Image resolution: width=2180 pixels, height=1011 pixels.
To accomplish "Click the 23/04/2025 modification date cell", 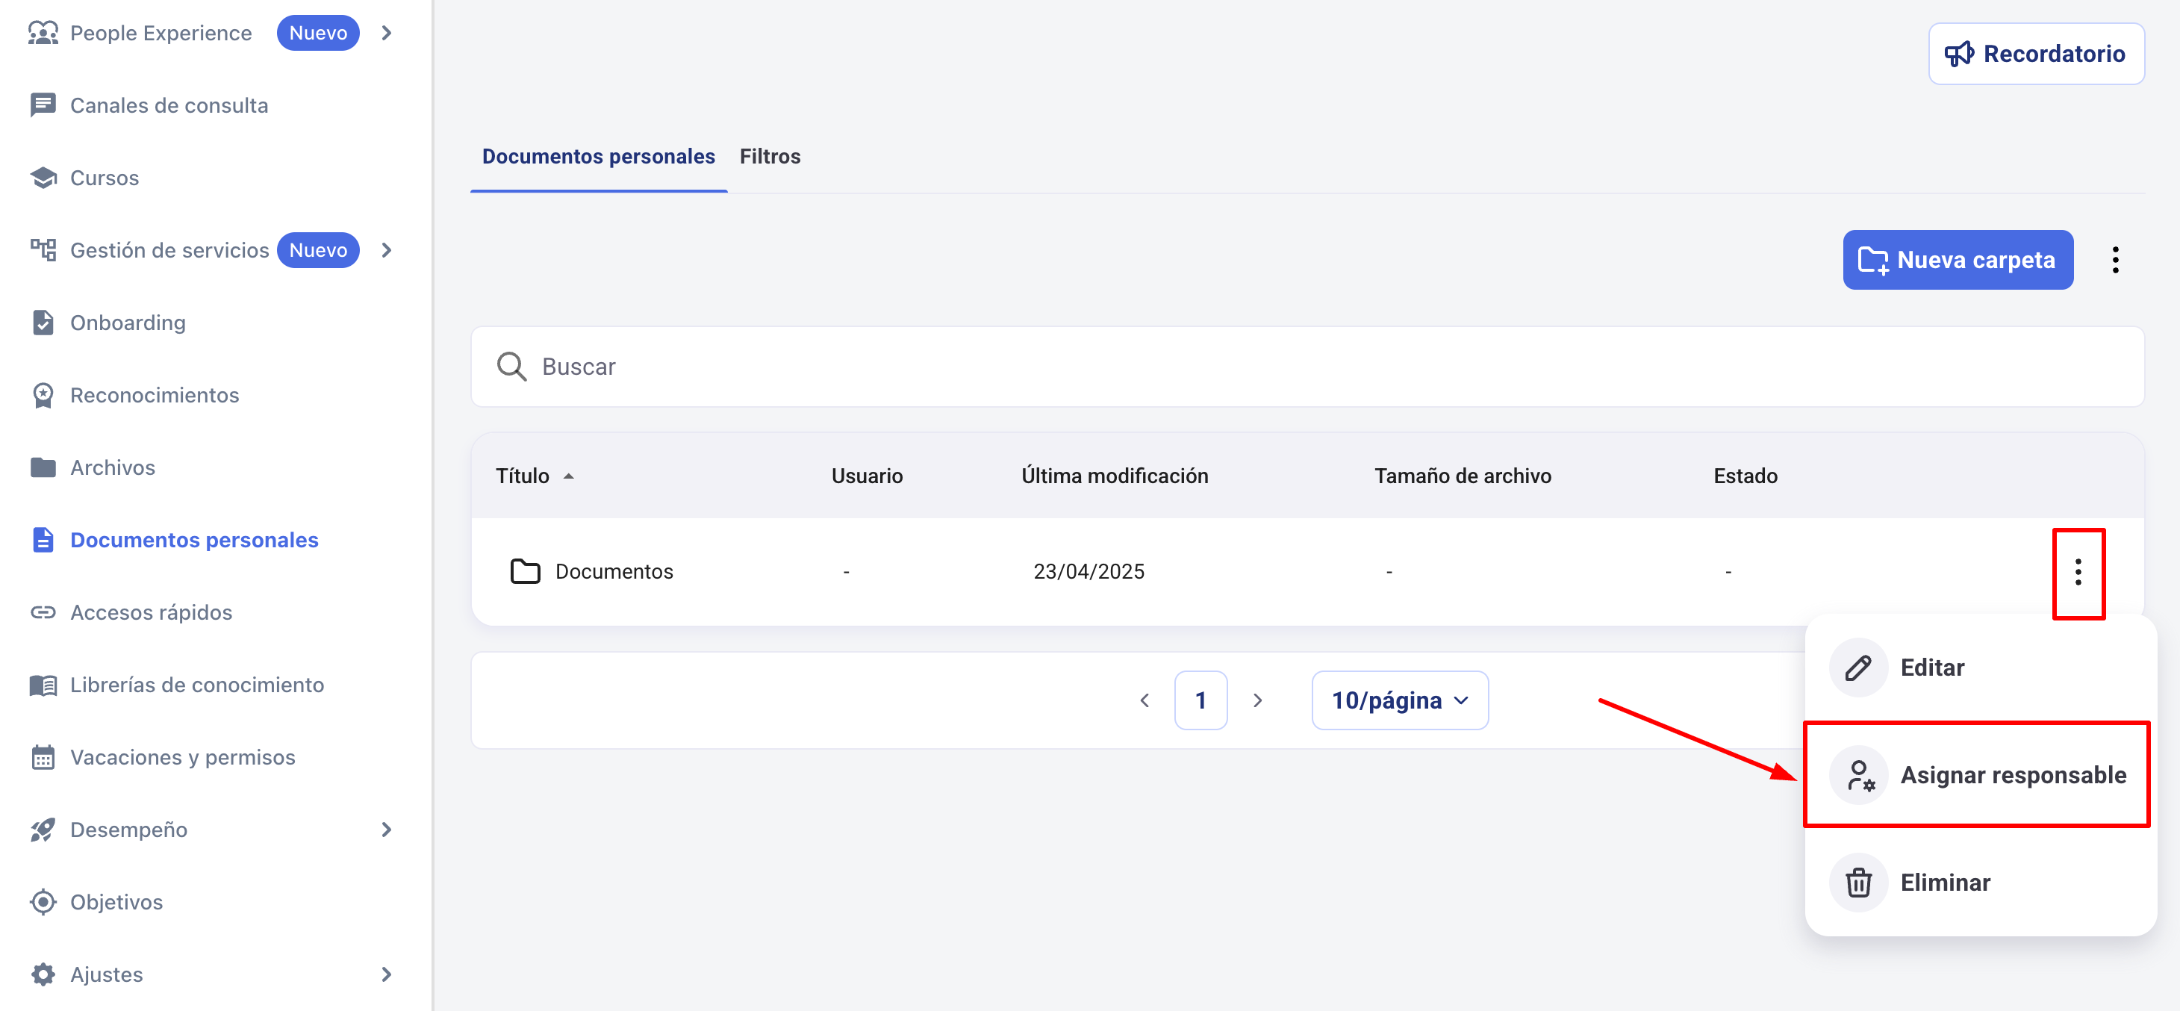I will point(1089,571).
